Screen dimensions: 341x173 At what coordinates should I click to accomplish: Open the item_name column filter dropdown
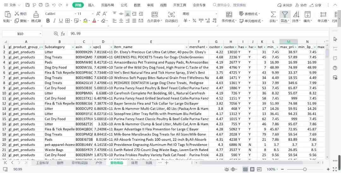(x=187, y=47)
